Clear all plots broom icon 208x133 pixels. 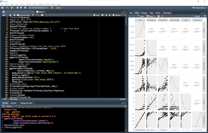[162, 16]
